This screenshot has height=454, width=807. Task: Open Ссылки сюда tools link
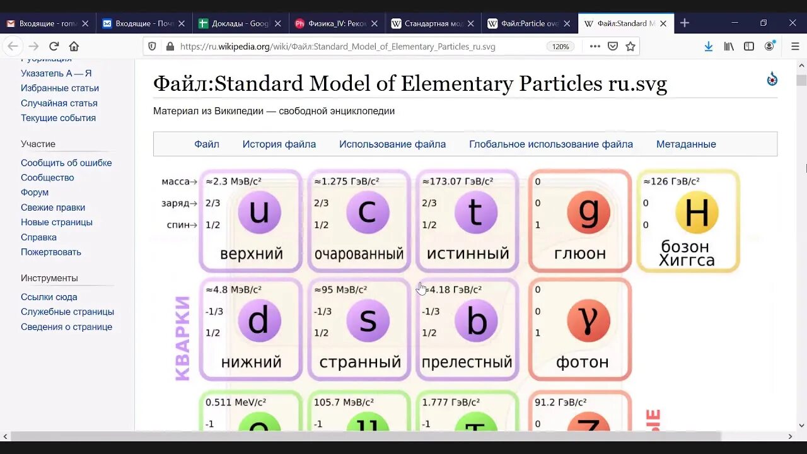pos(49,297)
